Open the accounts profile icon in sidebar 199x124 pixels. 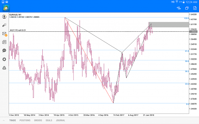pyautogui.click(x=4, y=16)
